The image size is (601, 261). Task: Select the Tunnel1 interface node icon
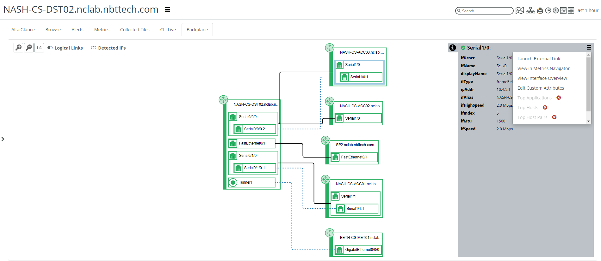[x=233, y=182]
